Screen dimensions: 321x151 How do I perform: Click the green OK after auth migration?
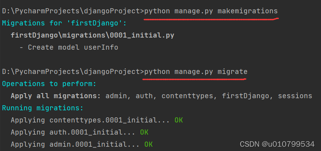[144, 132]
